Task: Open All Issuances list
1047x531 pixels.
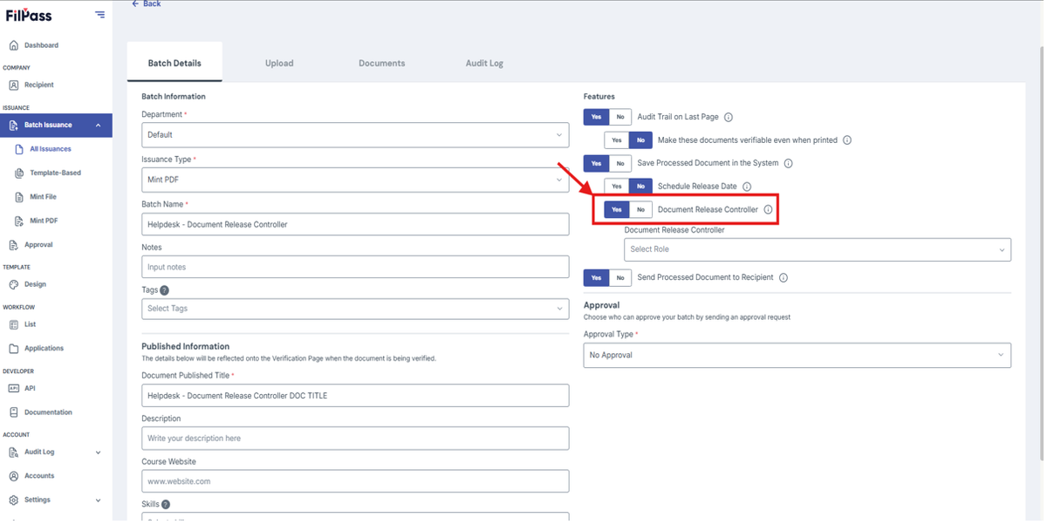Action: [44, 149]
